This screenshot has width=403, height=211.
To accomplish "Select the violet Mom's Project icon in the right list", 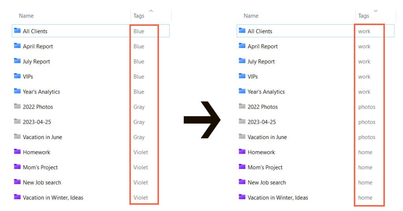I will 242,167.
